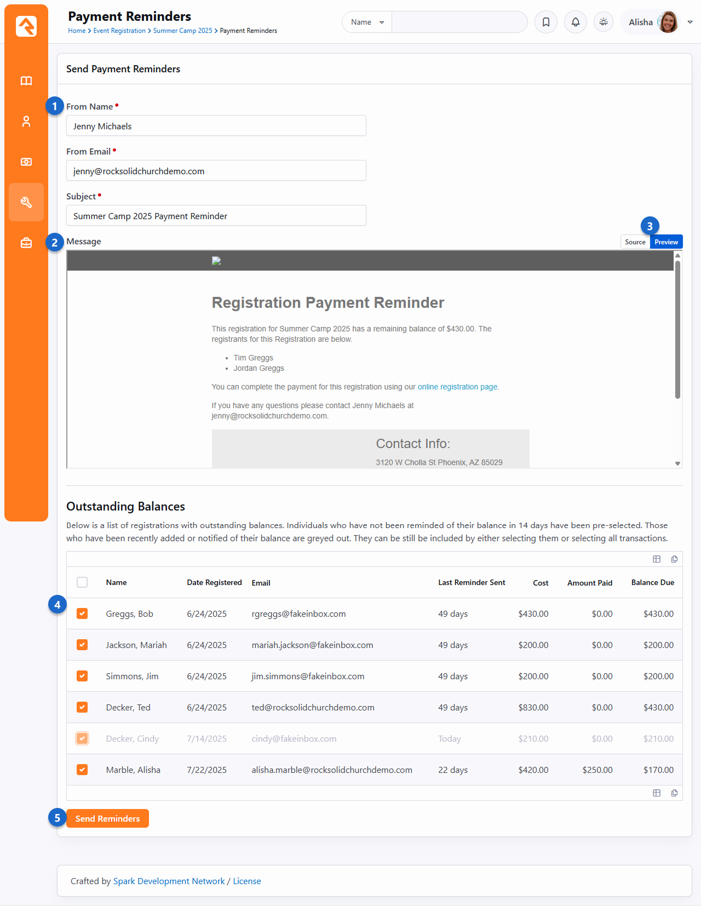This screenshot has width=701, height=906.
Task: Open the Summer Camp 2025 breadcrumb link
Action: click(x=182, y=31)
